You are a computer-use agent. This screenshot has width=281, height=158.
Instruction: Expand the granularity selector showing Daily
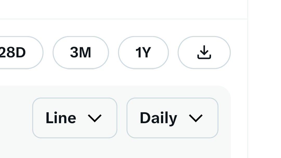pyautogui.click(x=172, y=118)
